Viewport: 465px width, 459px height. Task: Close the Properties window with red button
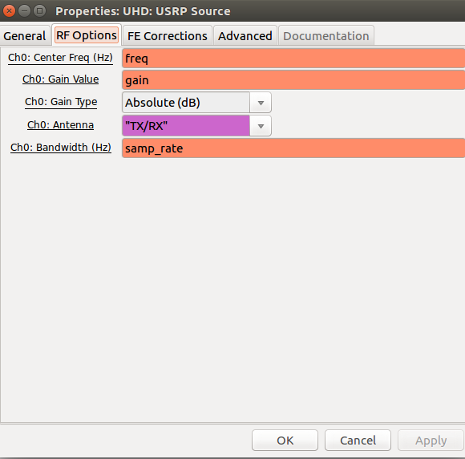click(9, 11)
